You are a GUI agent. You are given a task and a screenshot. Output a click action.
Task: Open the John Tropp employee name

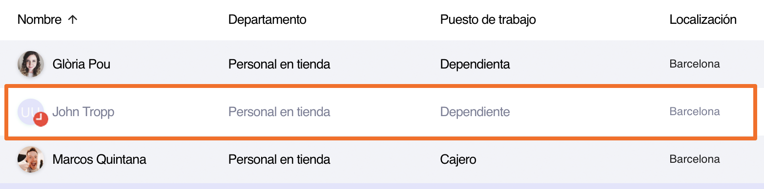[83, 112]
